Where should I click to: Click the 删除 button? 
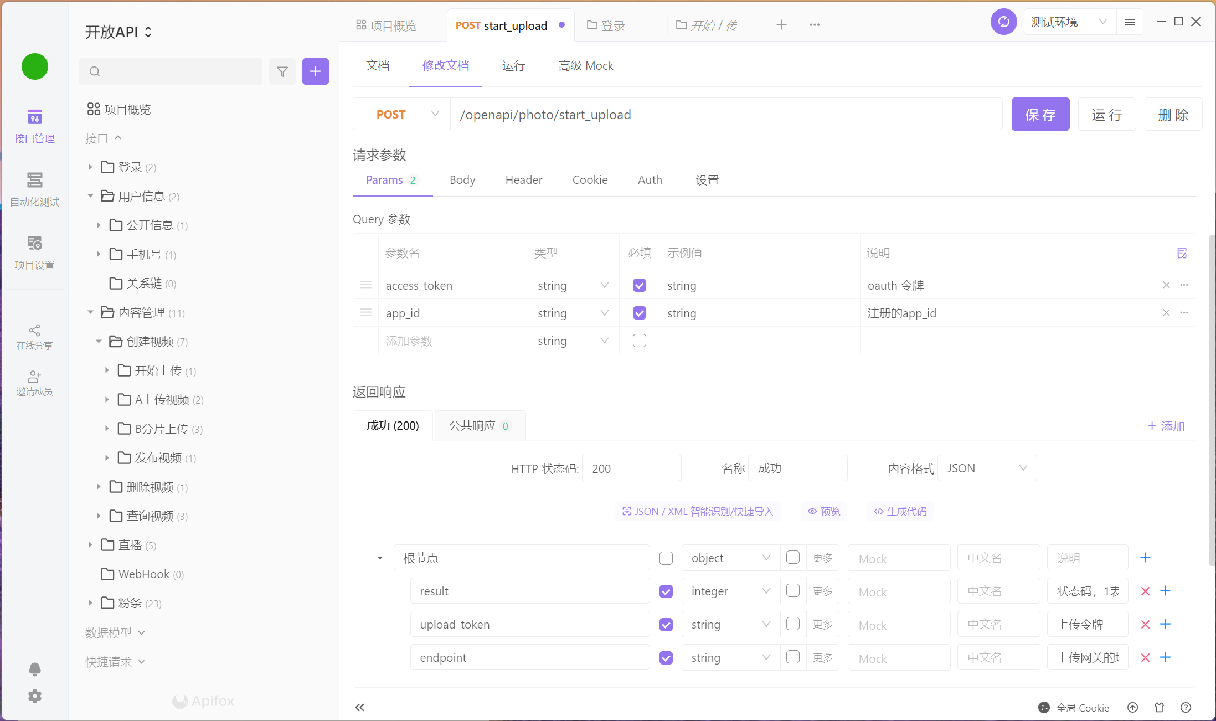click(1173, 114)
